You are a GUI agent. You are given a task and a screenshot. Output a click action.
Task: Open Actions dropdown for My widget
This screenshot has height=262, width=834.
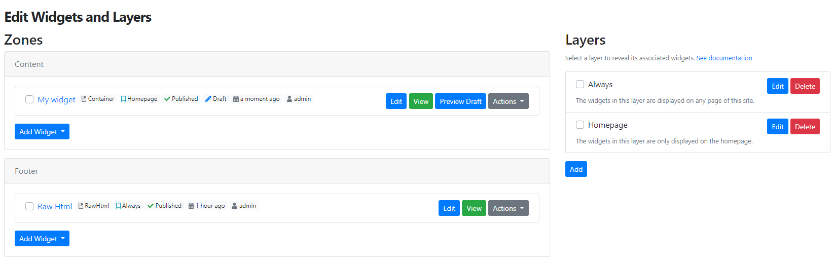[x=509, y=101]
